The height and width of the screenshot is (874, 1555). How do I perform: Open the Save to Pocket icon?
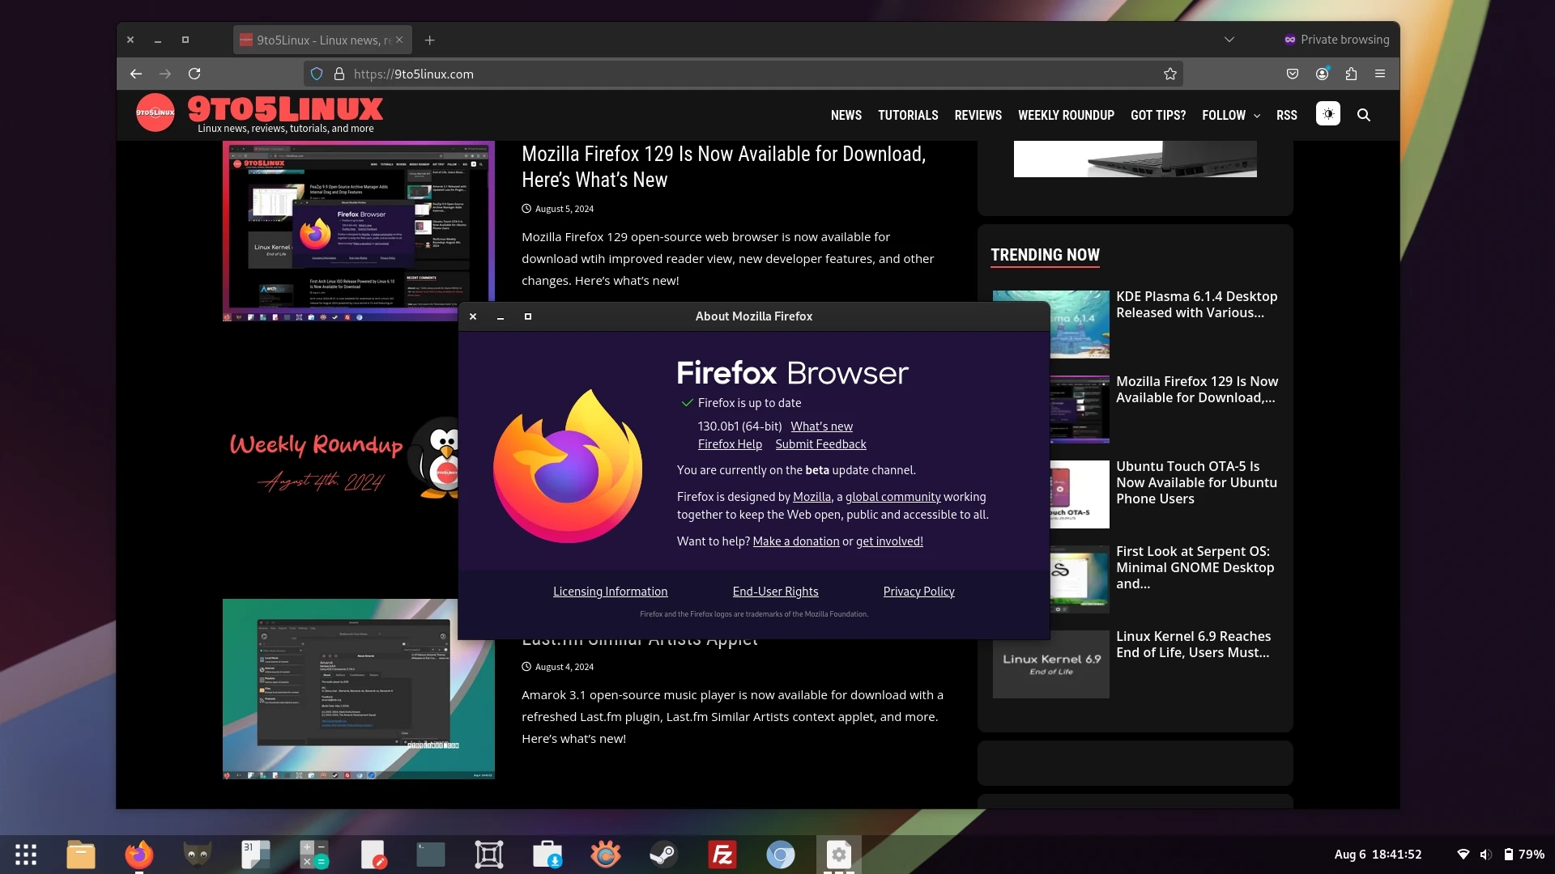pos(1293,74)
